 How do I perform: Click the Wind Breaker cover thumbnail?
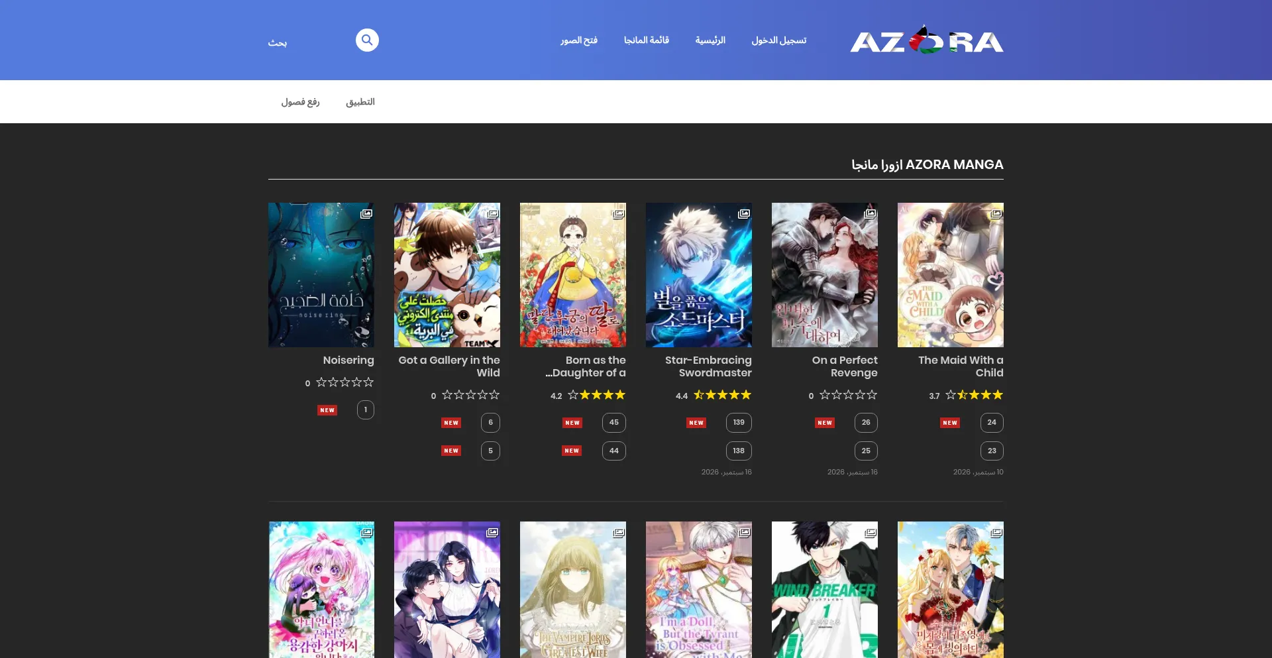(x=825, y=590)
